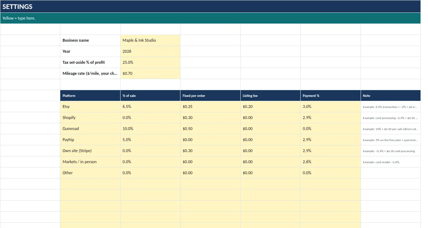Select Shopify's $0.30 fixed per order cell
This screenshot has height=228, width=428.
210,118
